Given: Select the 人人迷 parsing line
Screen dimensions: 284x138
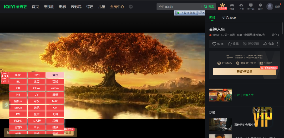Looking at the screenshot, I should tap(37, 121).
